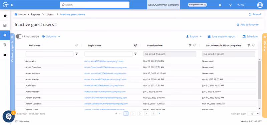Open settings gear in left sidebar
267x125 pixels.
tap(5, 55)
